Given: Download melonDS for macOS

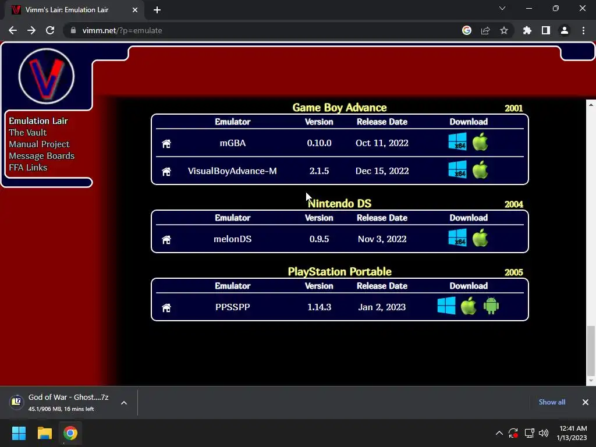Looking at the screenshot, I should click(x=480, y=237).
